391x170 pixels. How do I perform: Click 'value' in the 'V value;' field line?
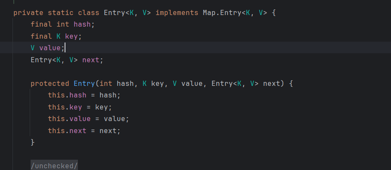pos(50,48)
